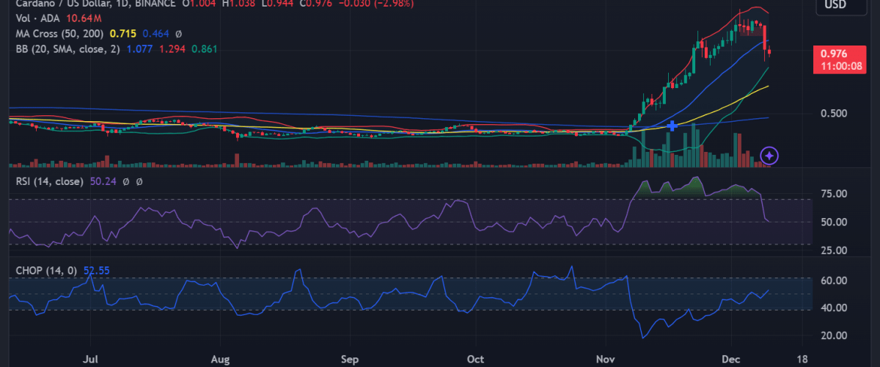
Task: Click the 0.500 price axis label
Action: [834, 114]
